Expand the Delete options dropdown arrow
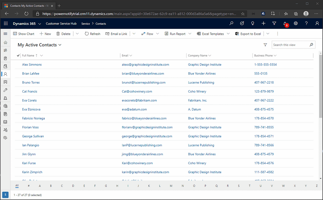323x200 pixels. (77, 34)
